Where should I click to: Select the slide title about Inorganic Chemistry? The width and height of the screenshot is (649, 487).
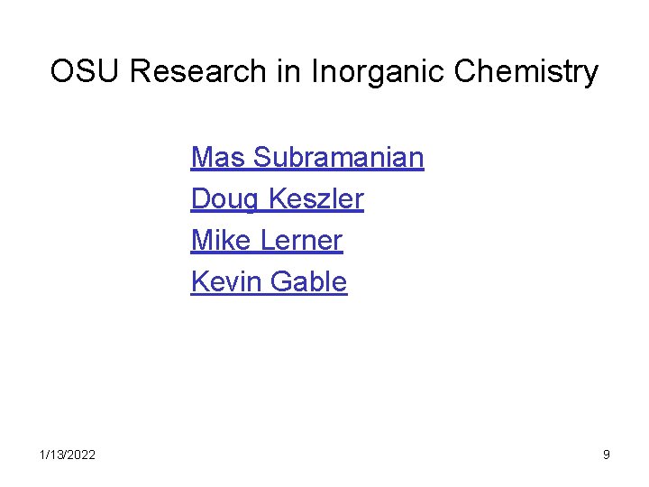(x=324, y=71)
